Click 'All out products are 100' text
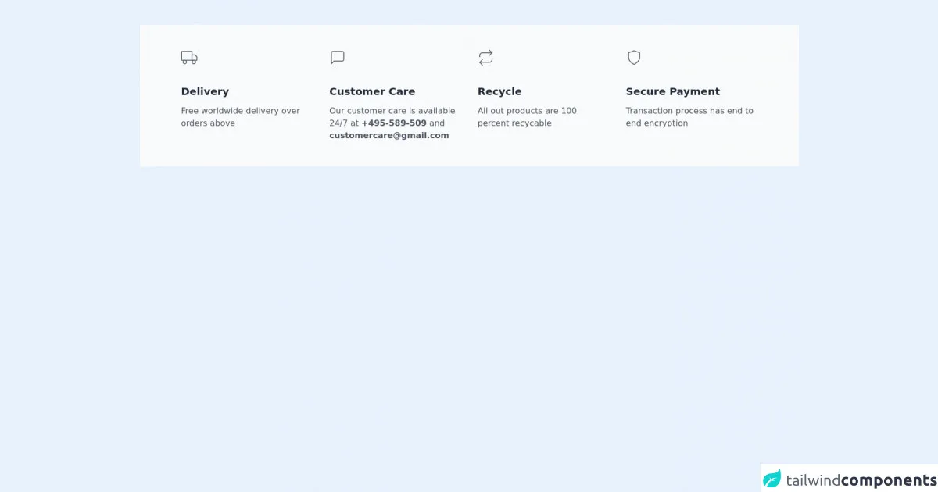Image resolution: width=938 pixels, height=492 pixels. 527,111
